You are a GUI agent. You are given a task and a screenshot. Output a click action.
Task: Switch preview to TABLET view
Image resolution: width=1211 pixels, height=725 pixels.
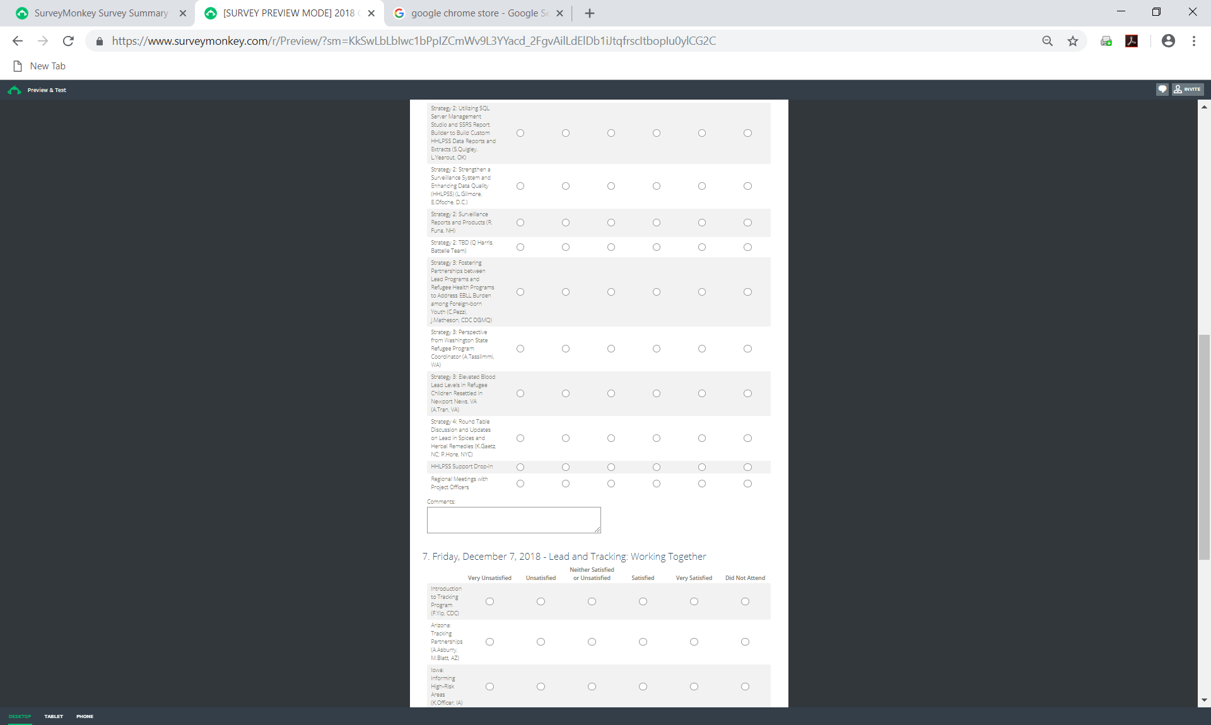click(x=54, y=716)
